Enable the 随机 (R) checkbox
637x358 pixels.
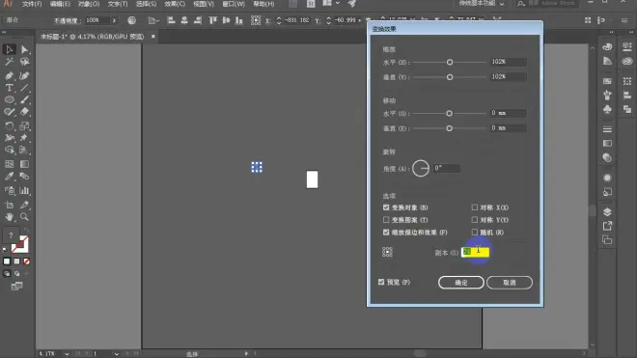pos(475,233)
